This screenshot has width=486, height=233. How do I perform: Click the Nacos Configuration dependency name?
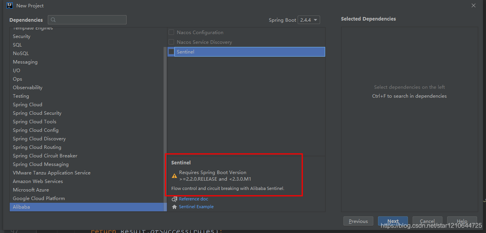tap(200, 33)
